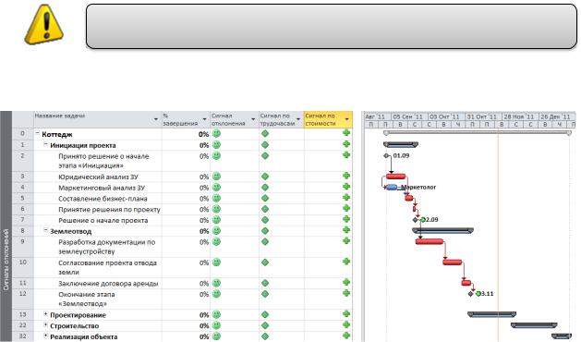Click smiley icon in Строительство row

click(x=216, y=325)
